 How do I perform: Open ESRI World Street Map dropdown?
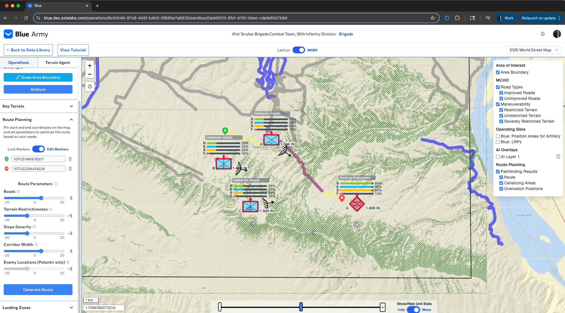(533, 50)
